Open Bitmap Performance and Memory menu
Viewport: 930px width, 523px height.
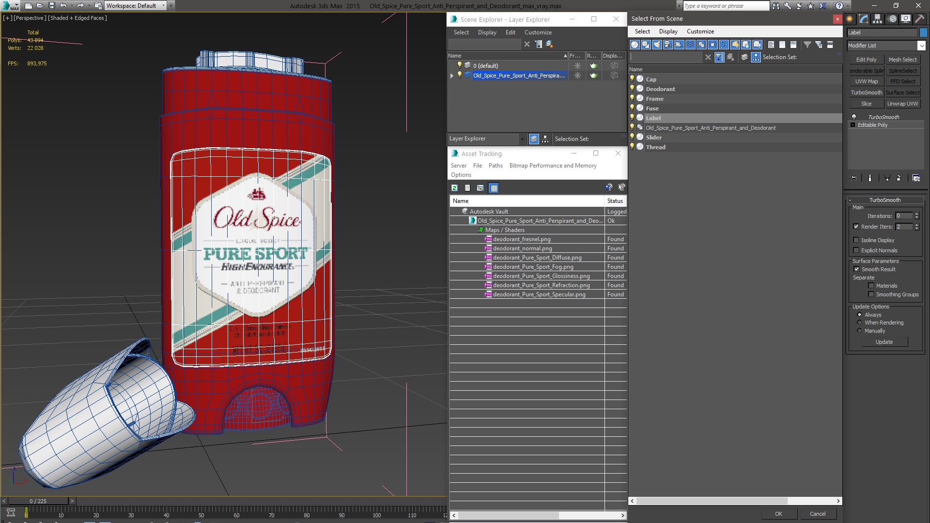tap(553, 166)
